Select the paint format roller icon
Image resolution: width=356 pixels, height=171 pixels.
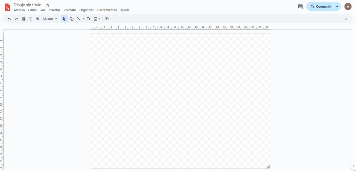click(x=31, y=19)
